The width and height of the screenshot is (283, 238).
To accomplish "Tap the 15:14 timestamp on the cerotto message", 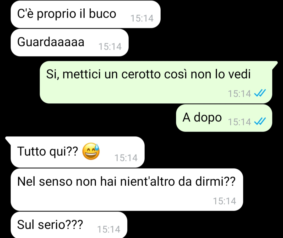I will coord(239,93).
